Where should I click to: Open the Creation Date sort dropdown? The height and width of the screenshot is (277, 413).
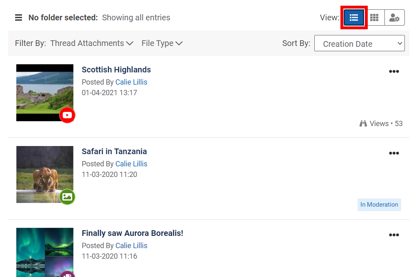pos(359,44)
